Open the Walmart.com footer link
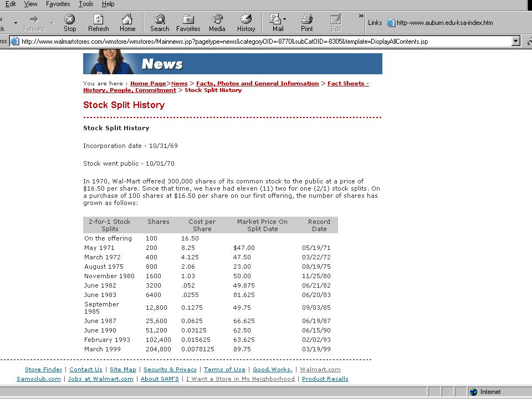532x399 pixels. [x=320, y=370]
